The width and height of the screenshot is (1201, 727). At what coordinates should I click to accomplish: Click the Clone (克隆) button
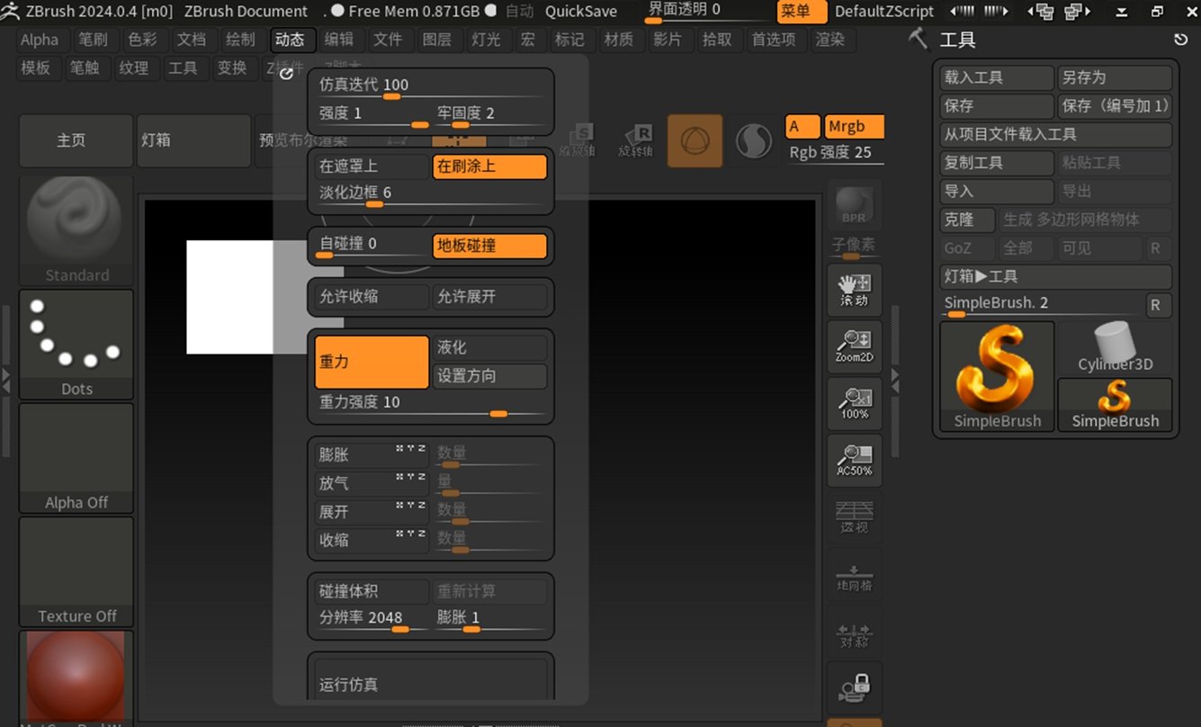point(968,220)
